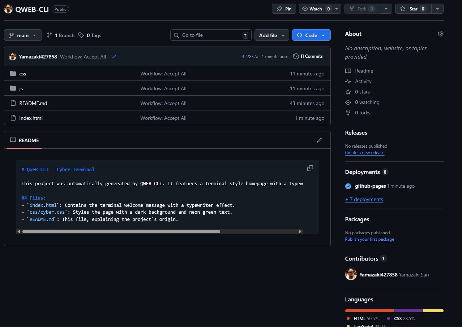
Task: Open the Watch notification options dropdown arrow
Action: click(337, 9)
